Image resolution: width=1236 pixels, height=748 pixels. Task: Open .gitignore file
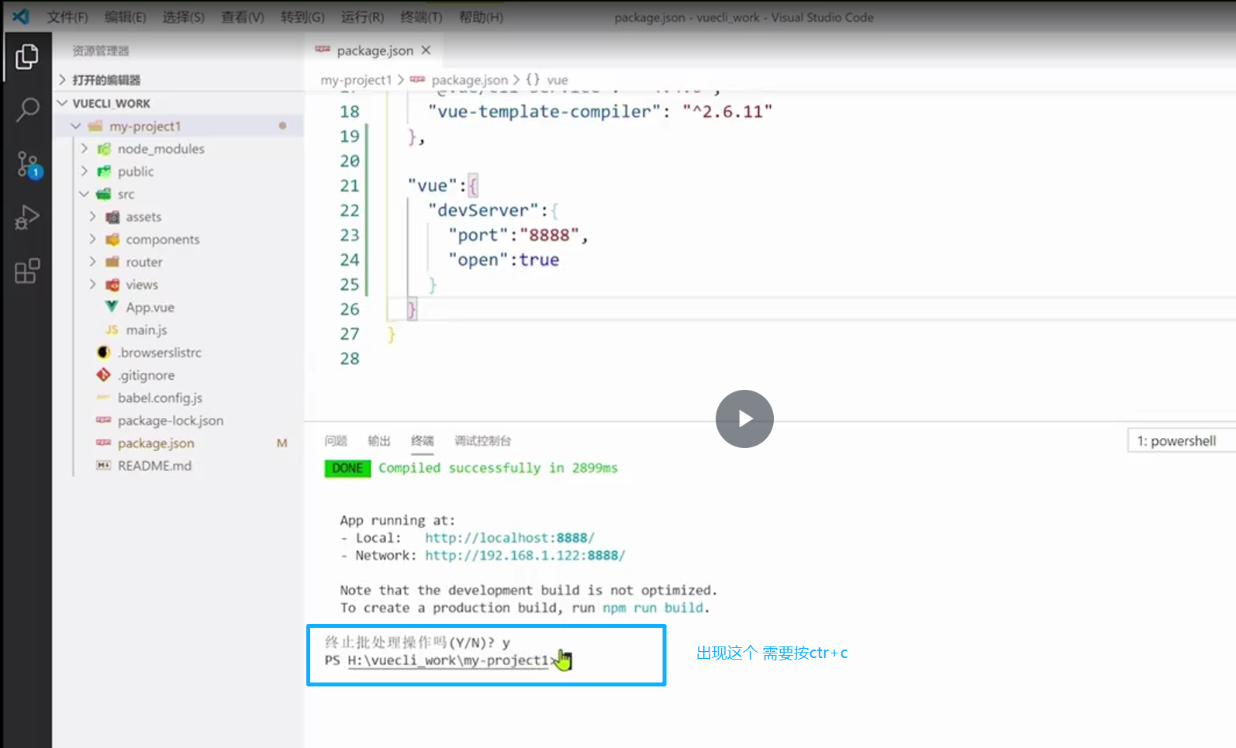click(x=178, y=375)
